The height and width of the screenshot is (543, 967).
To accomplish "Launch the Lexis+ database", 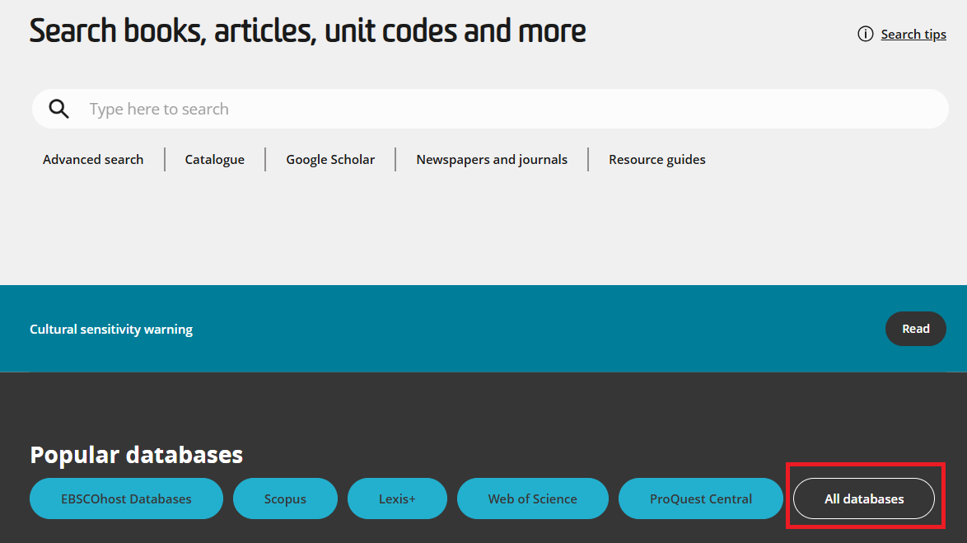I will coord(397,499).
